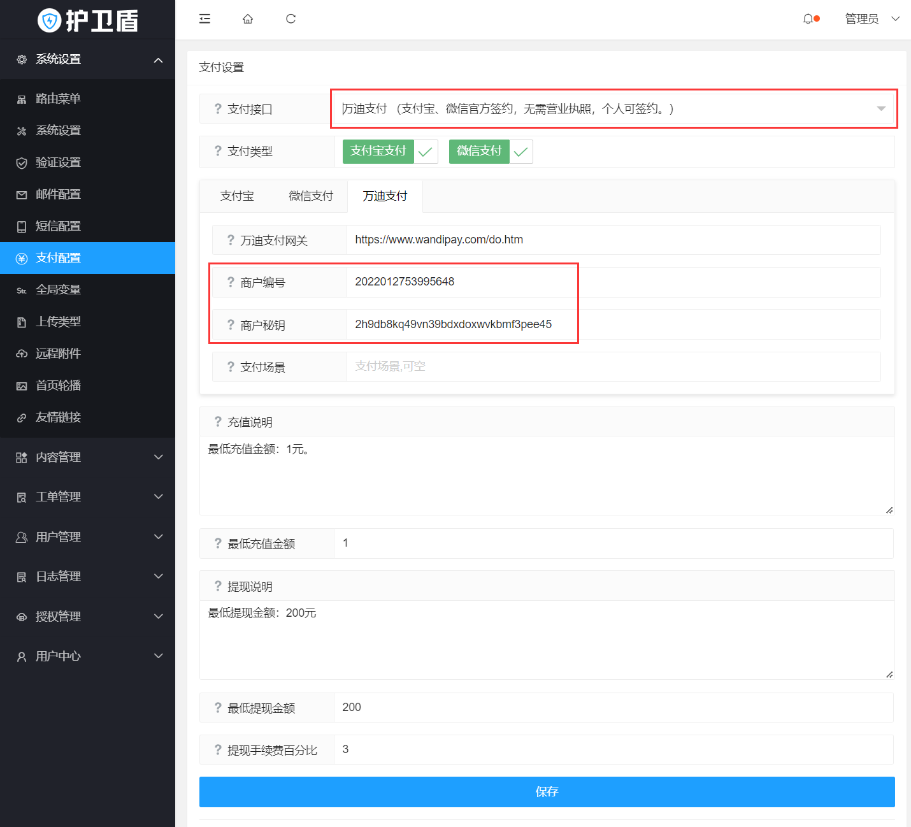Click help icon beside 支付类型
Viewport: 911px width, 827px height.
pyautogui.click(x=218, y=151)
